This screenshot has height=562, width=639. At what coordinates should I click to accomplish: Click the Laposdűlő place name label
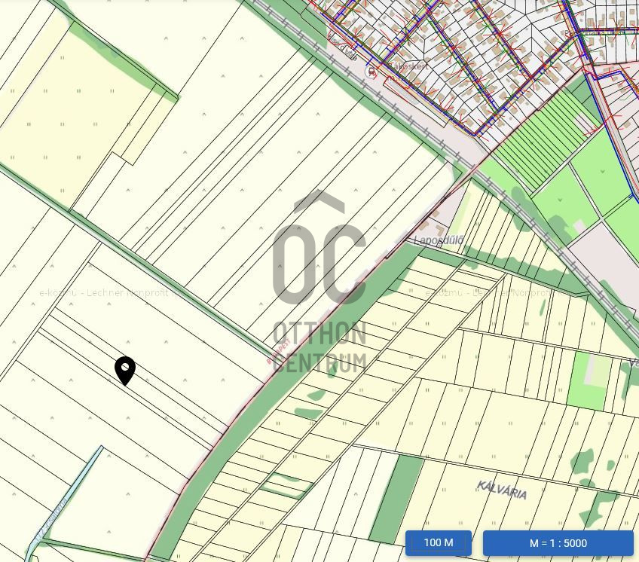click(x=439, y=240)
